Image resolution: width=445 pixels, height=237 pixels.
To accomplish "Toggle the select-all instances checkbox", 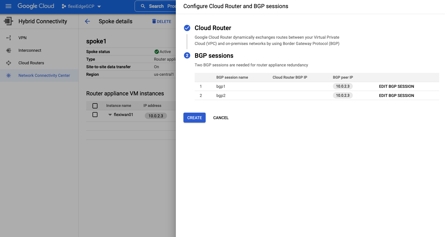I will (x=95, y=106).
